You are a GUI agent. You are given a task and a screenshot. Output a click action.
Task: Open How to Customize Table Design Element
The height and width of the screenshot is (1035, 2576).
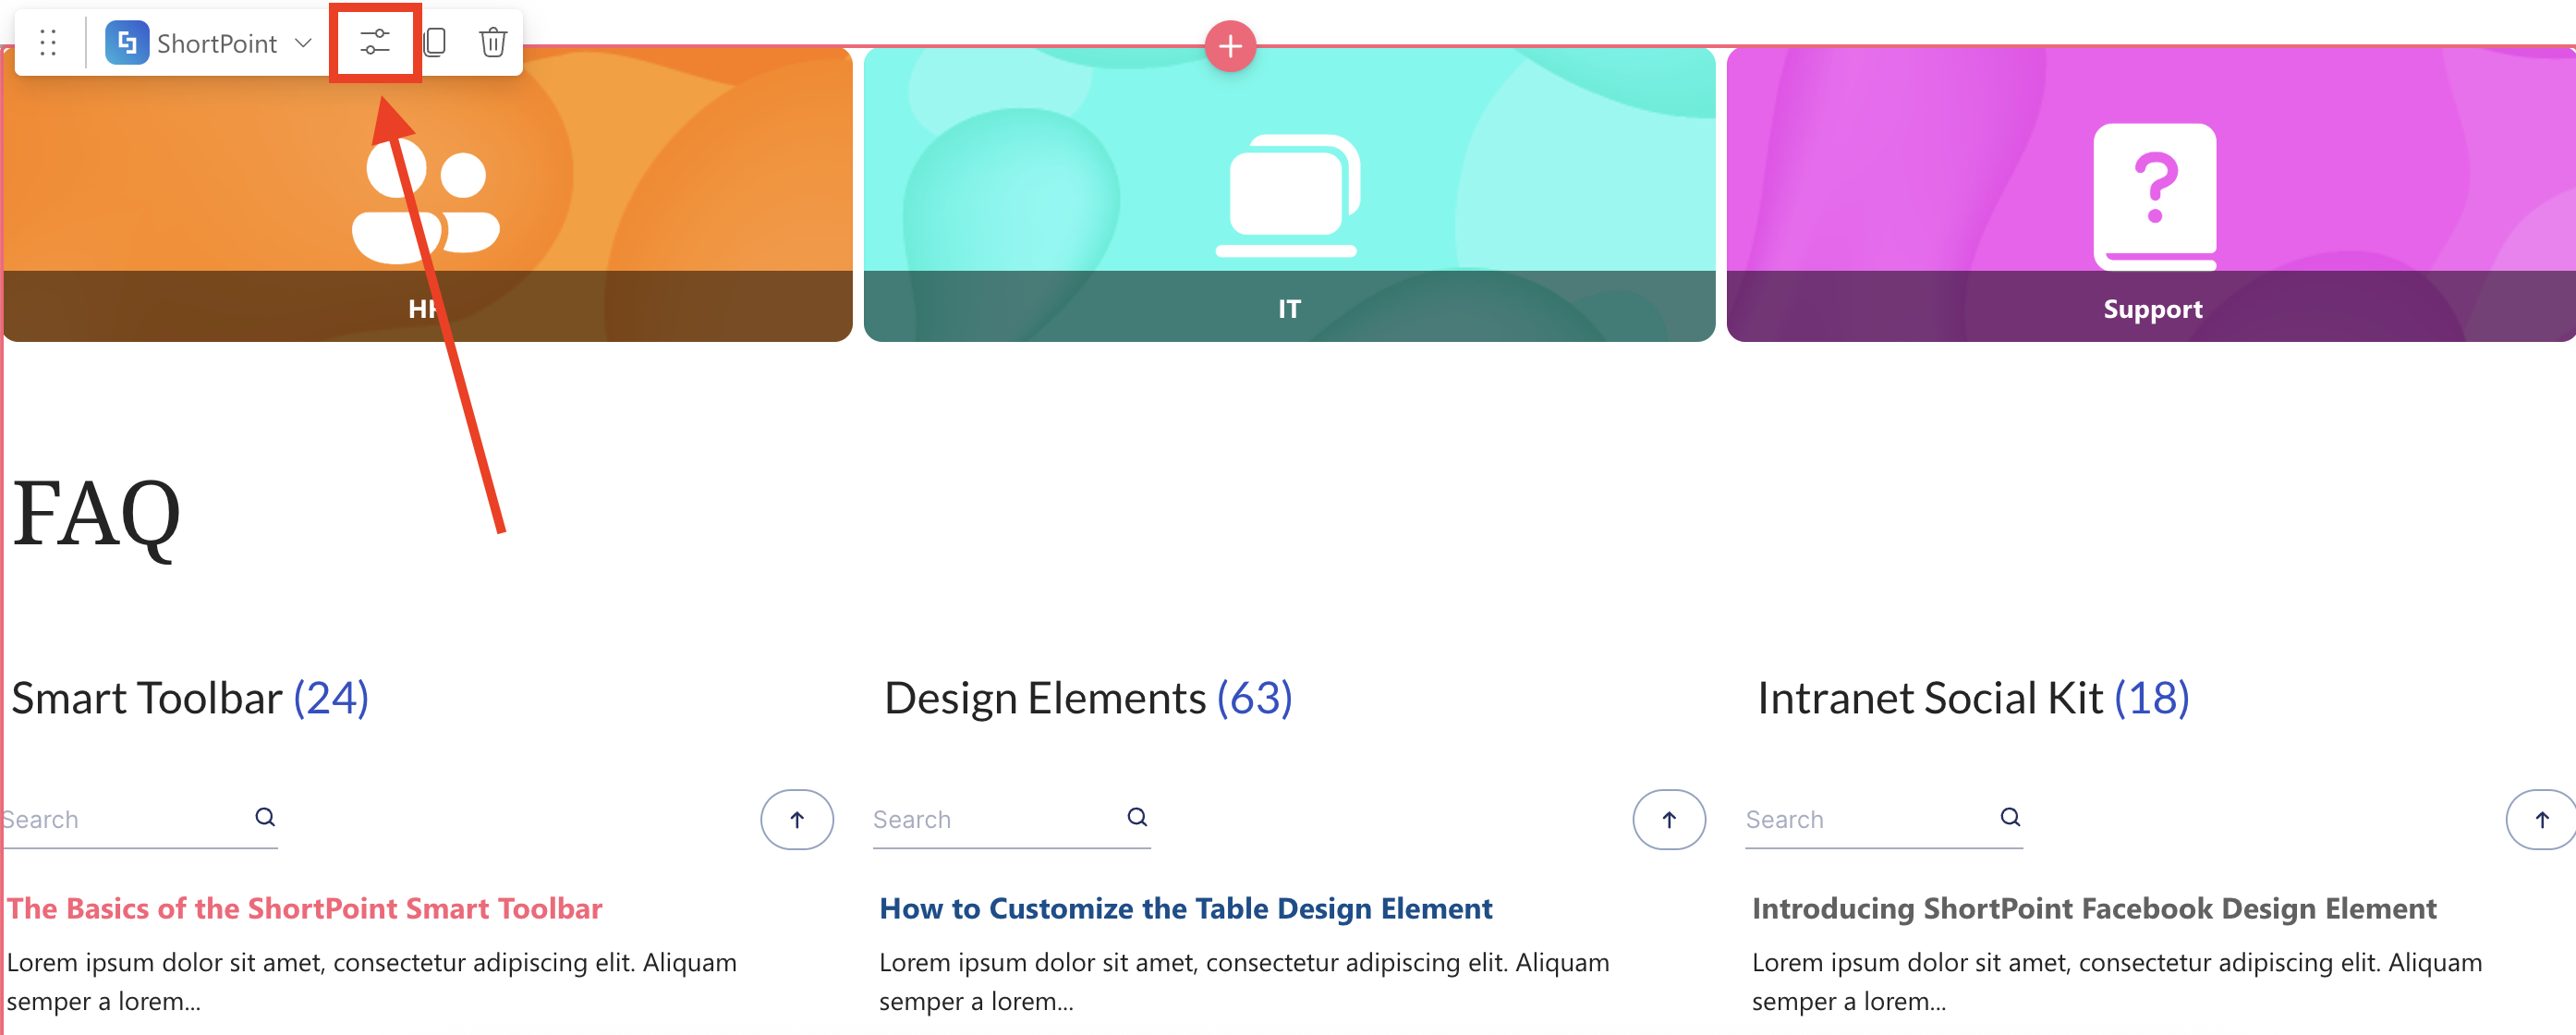(1185, 908)
